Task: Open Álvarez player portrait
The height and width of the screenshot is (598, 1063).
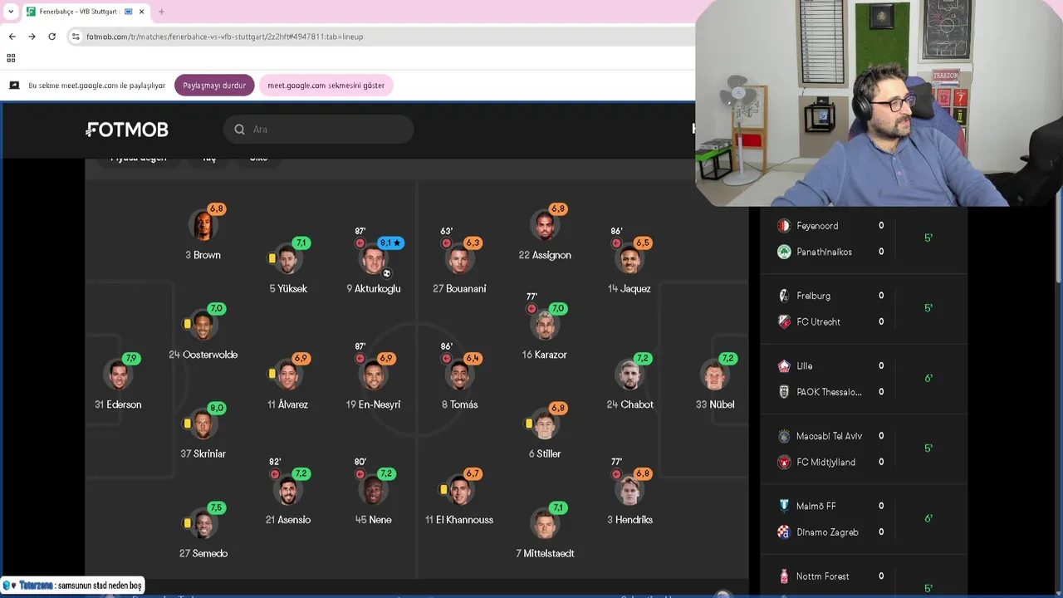Action: click(287, 375)
